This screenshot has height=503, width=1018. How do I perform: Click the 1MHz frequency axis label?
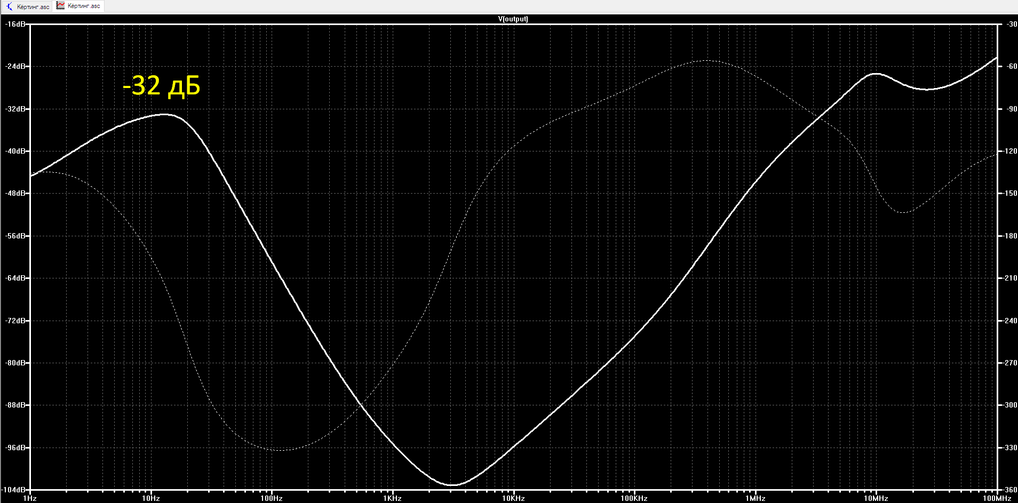pyautogui.click(x=755, y=498)
